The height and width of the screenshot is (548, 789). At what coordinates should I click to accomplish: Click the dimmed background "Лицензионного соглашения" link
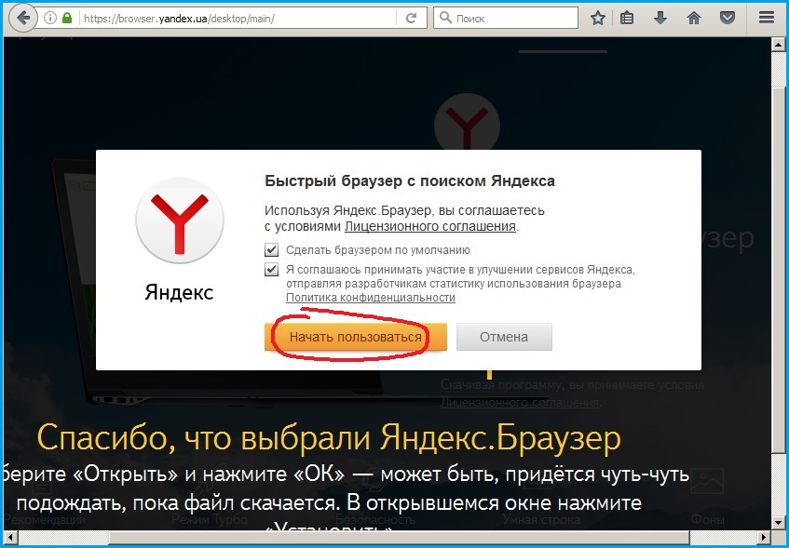[x=520, y=403]
